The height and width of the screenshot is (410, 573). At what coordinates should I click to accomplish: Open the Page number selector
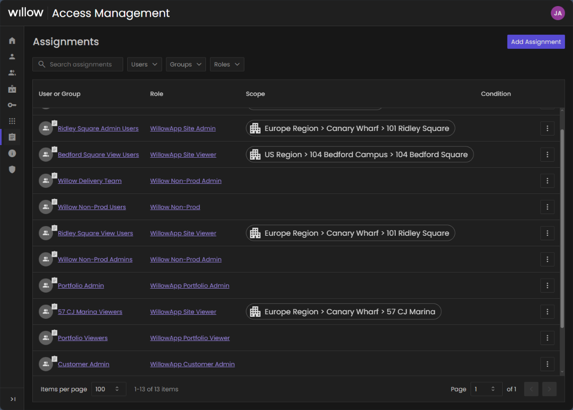[486, 389]
